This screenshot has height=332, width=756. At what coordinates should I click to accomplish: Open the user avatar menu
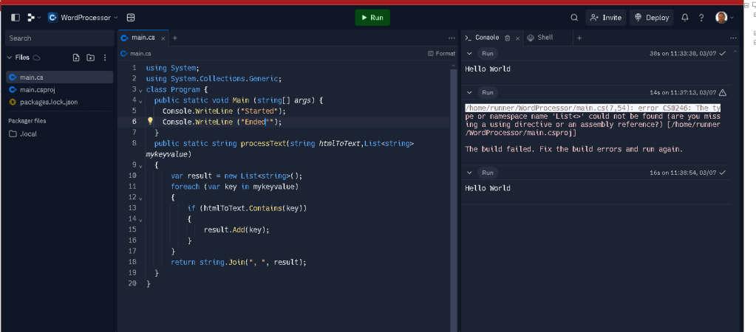tap(725, 18)
